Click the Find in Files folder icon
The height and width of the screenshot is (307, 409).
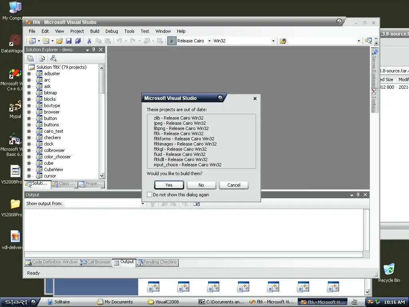click(x=283, y=41)
